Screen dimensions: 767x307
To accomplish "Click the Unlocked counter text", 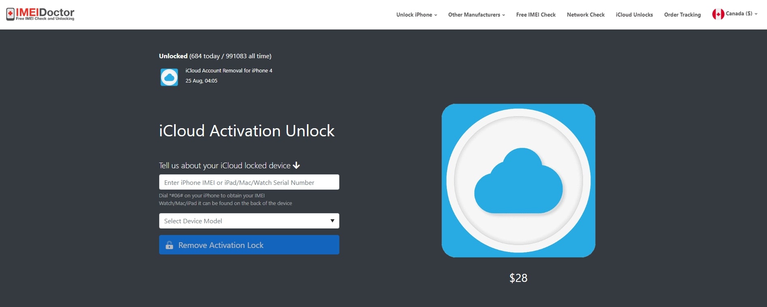I will (215, 56).
